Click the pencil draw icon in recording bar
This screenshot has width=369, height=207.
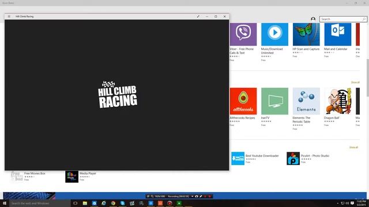[201, 196]
